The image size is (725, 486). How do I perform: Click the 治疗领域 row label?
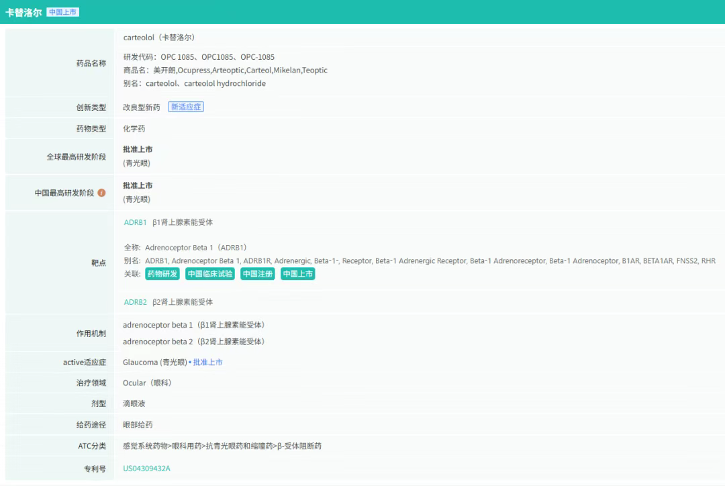[x=91, y=383]
